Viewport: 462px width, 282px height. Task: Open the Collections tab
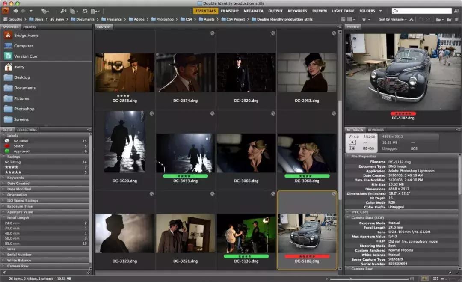coord(27,130)
